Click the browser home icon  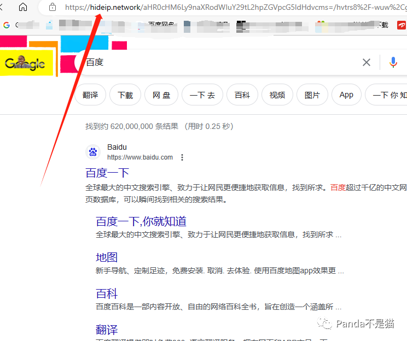click(23, 7)
